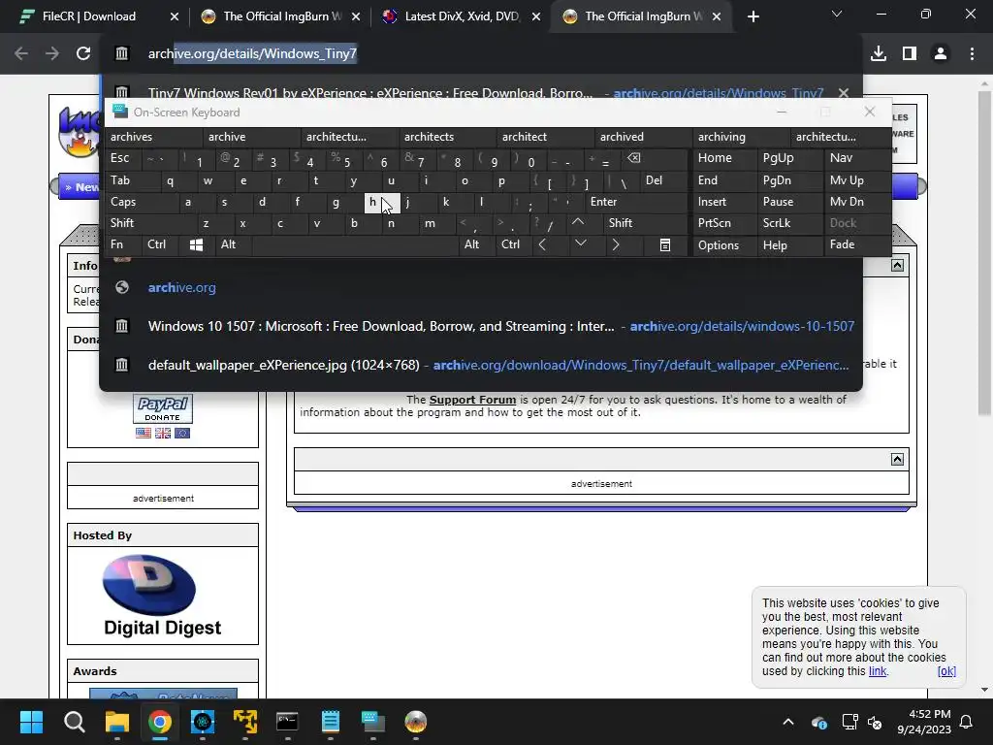Collapse the Info panel arrow

tap(897, 266)
